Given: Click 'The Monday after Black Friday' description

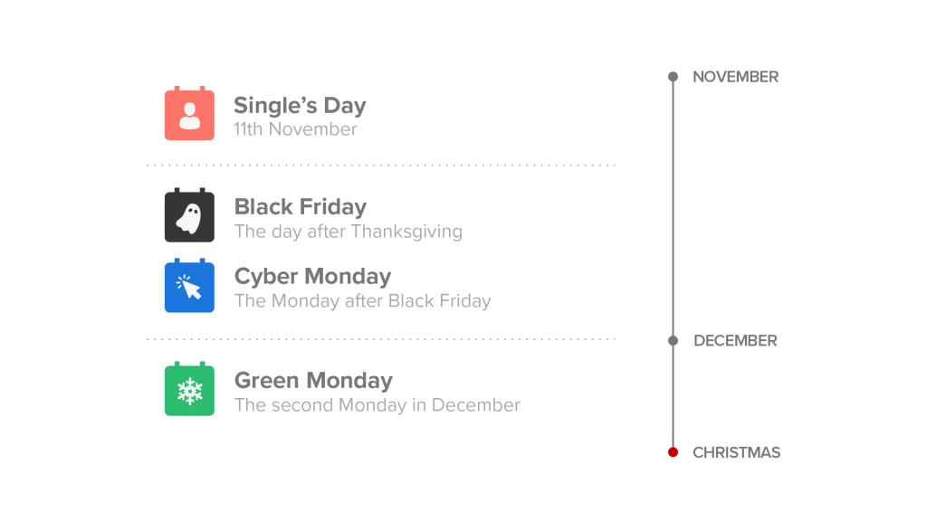Looking at the screenshot, I should click(x=362, y=301).
